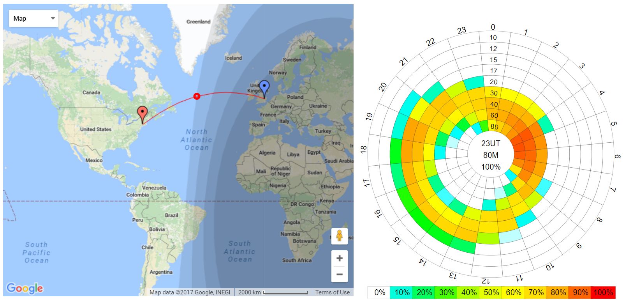Click the 30 band label on the chart
The image size is (625, 301).
[494, 93]
